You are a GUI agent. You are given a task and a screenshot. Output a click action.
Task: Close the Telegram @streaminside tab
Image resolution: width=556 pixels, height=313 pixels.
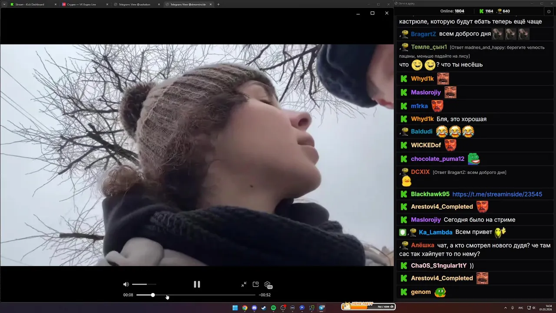pos(211,4)
